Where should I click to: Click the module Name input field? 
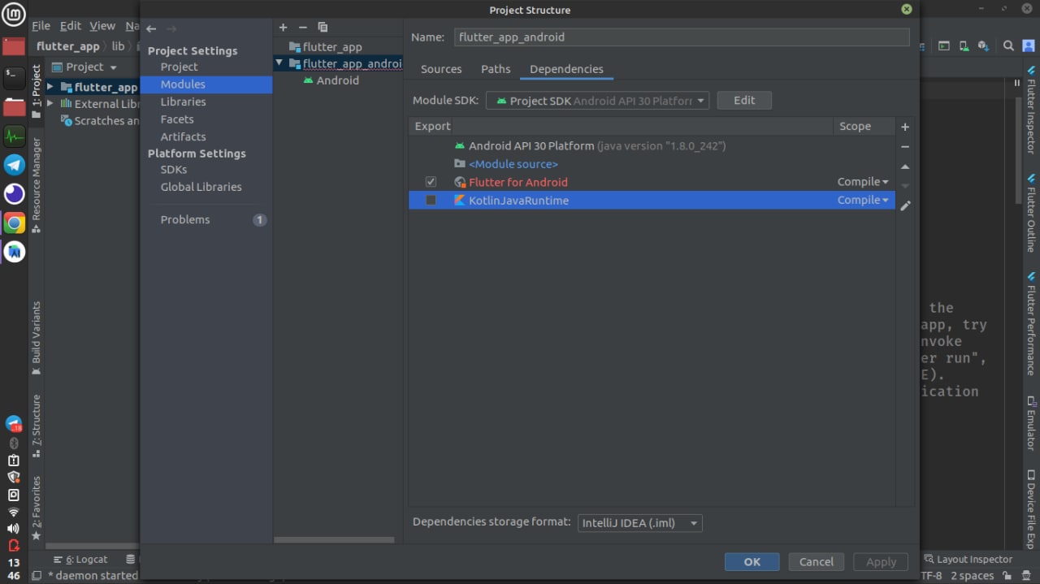pyautogui.click(x=682, y=37)
